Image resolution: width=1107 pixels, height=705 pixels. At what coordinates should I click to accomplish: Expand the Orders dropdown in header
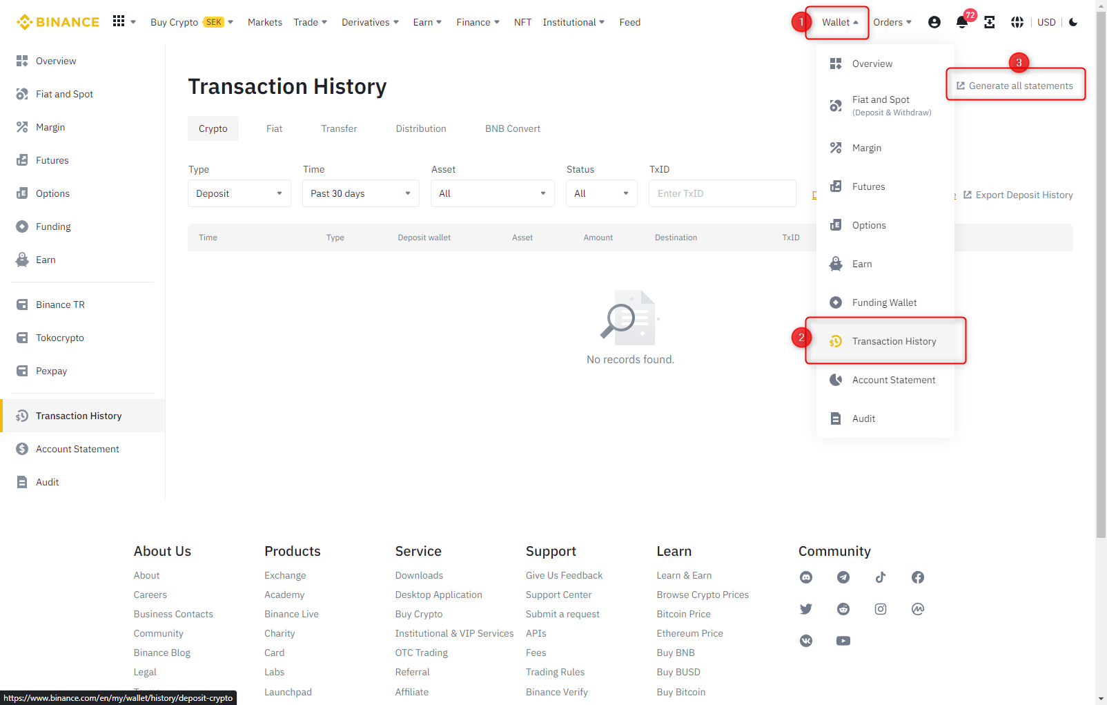pos(892,22)
